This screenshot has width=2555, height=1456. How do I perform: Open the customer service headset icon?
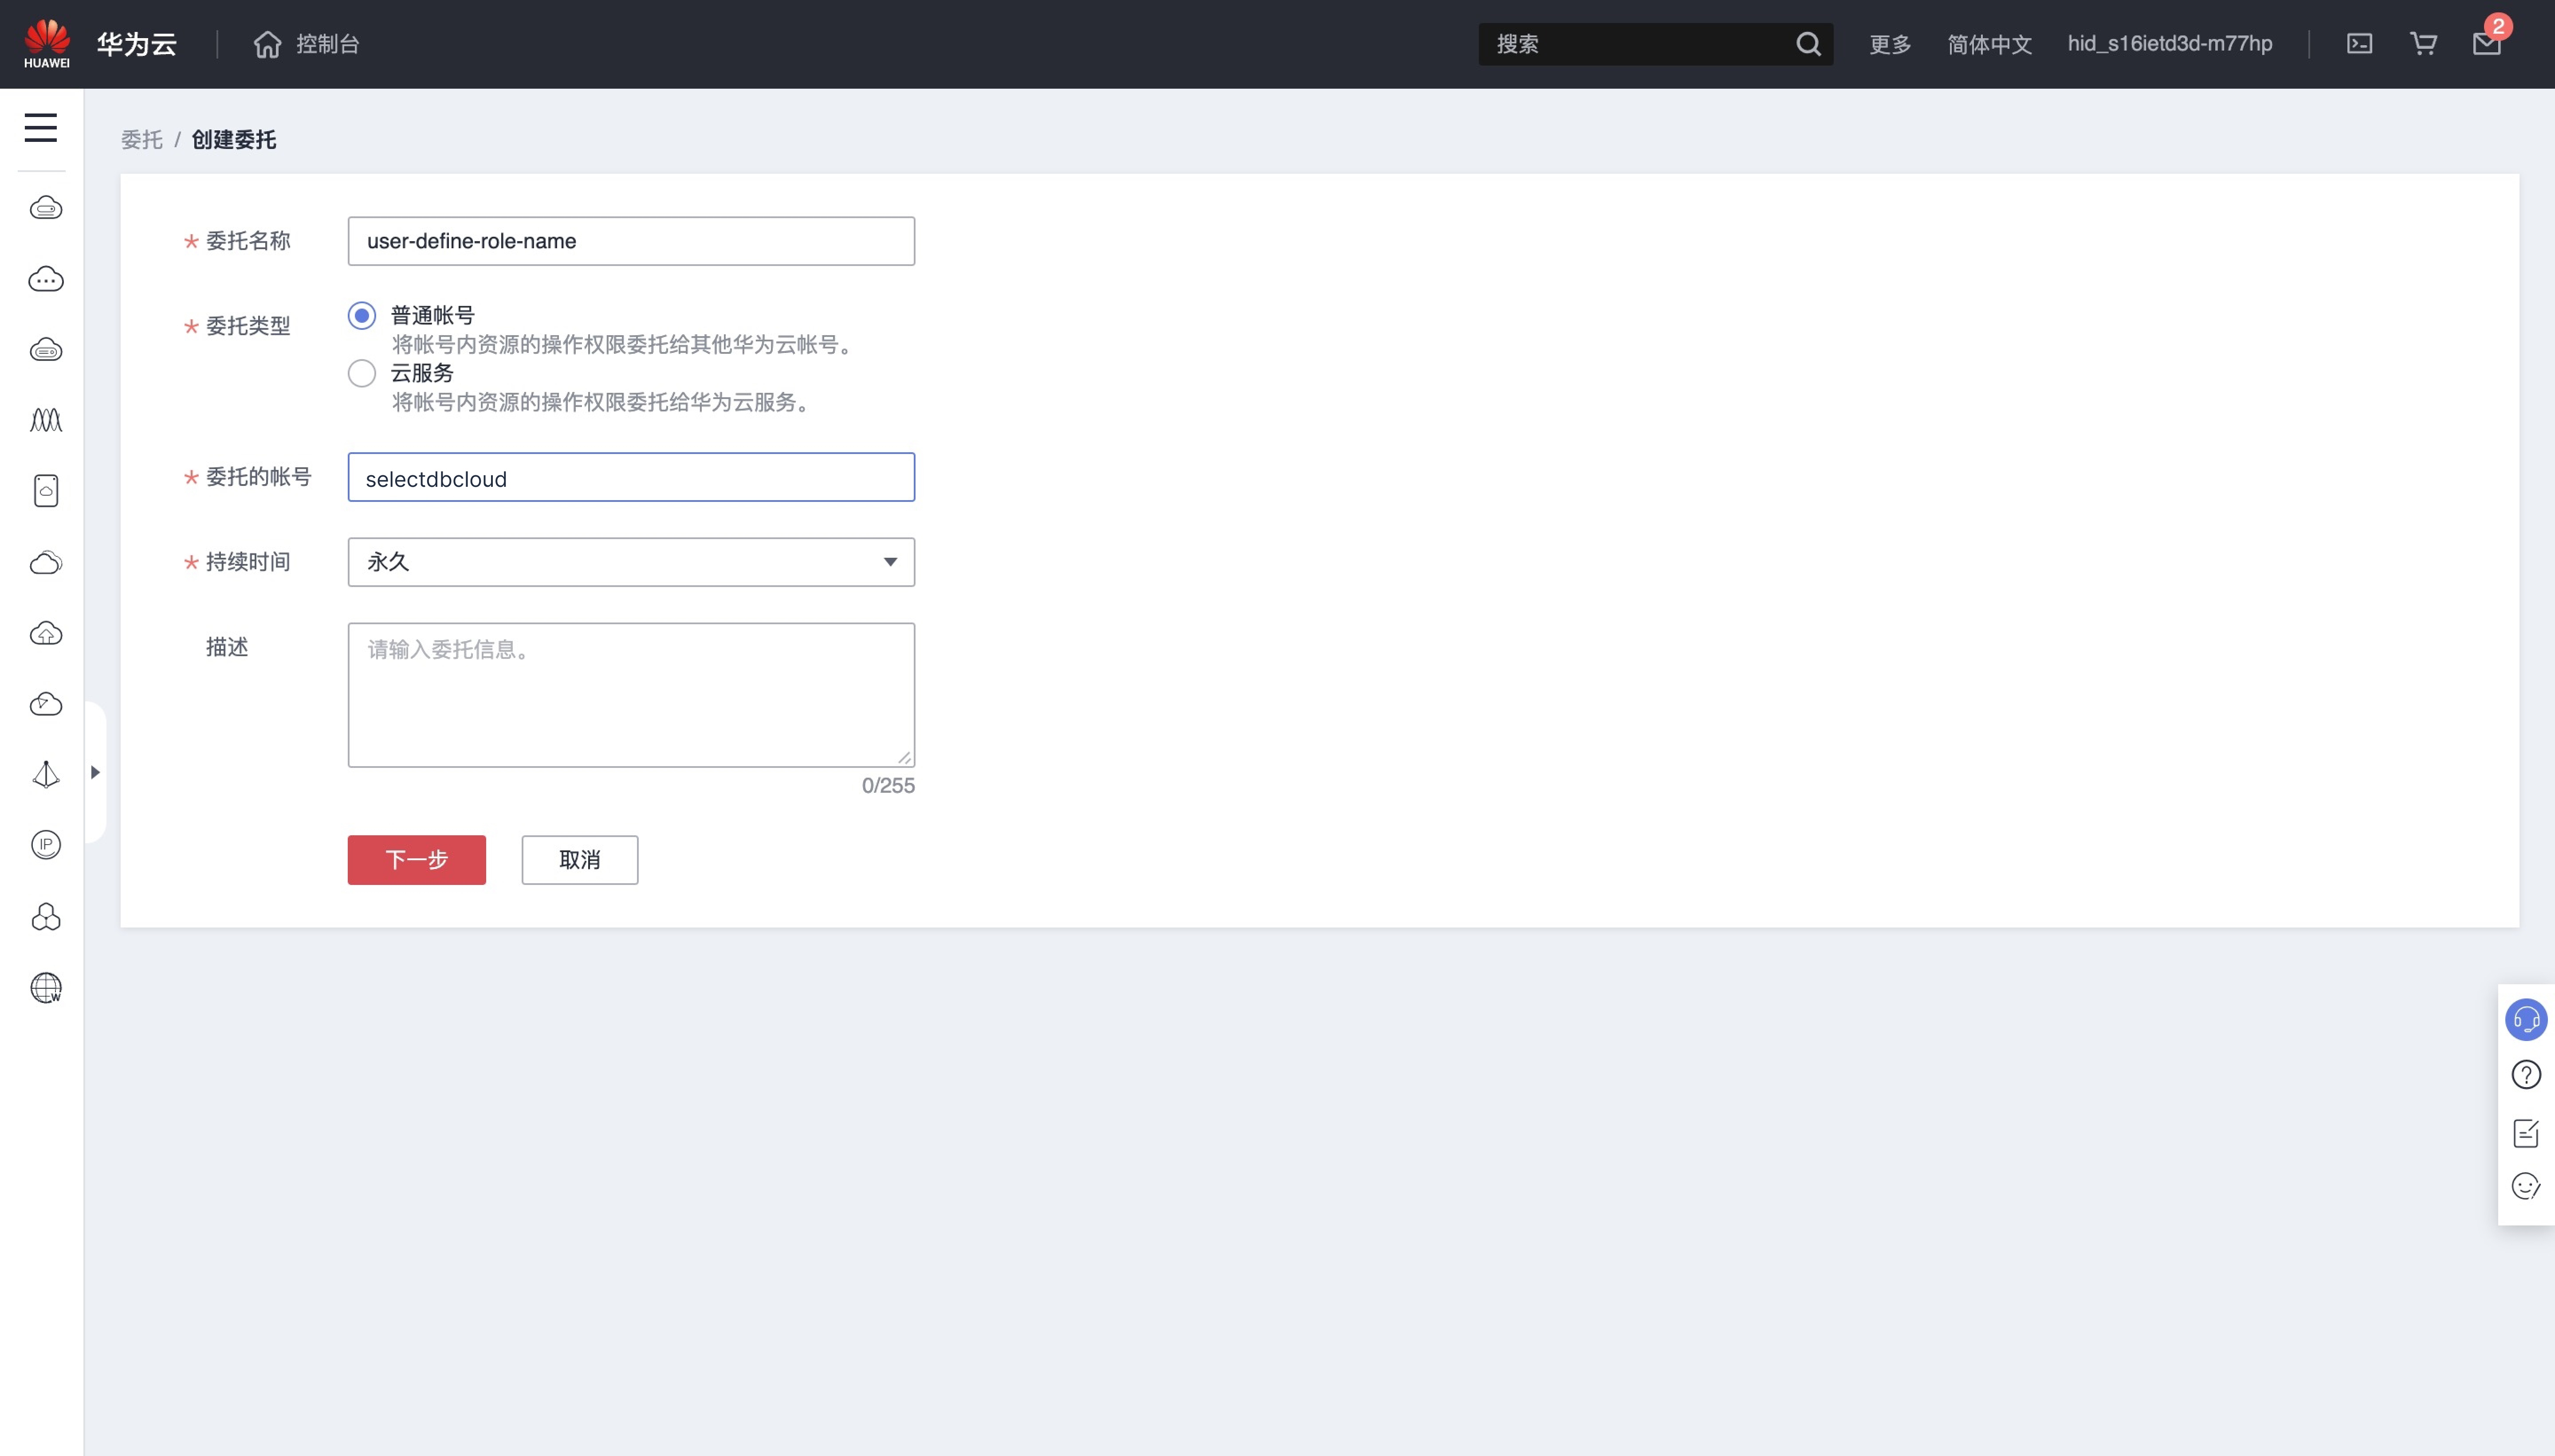(2526, 1020)
